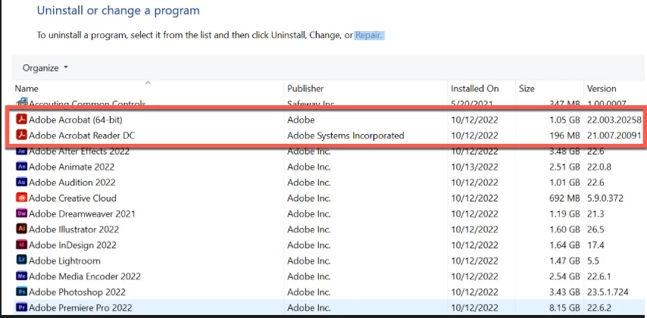Click version 22.0.8
The height and width of the screenshot is (318, 647).
pos(599,167)
